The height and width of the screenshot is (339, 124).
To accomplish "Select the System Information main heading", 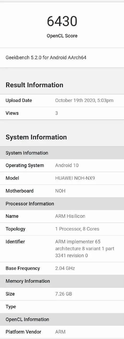I will point(36,137).
